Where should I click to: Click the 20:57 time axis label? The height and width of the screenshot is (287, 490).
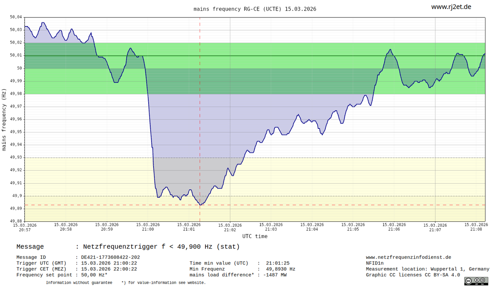25,227
